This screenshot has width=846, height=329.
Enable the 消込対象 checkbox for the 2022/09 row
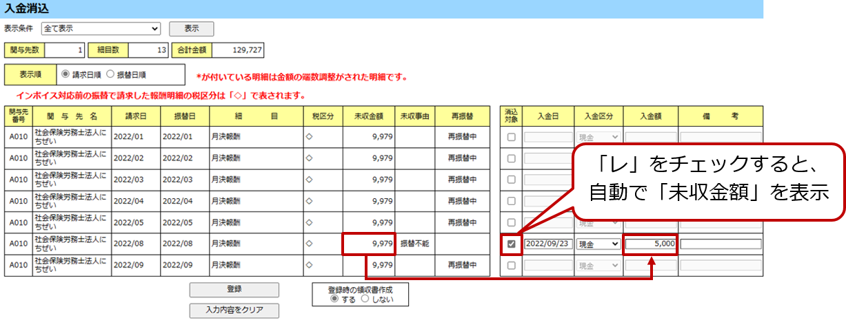click(x=511, y=265)
